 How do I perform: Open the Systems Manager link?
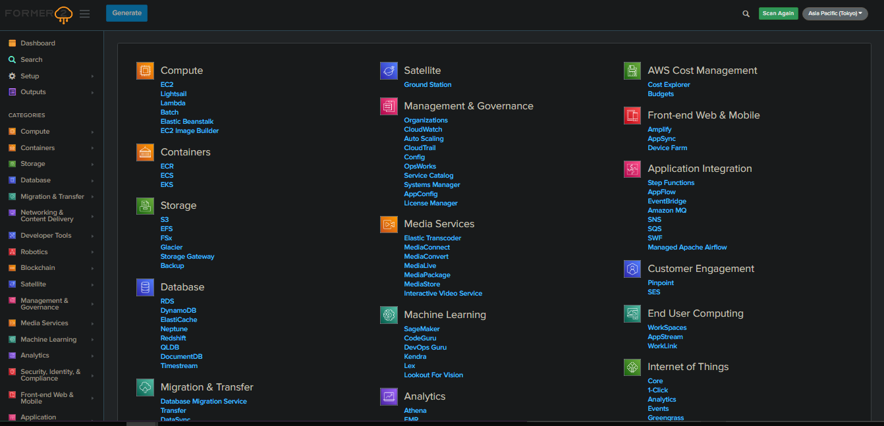tap(431, 185)
